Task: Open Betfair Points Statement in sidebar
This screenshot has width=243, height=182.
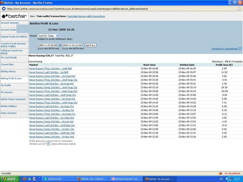Action: (x=13, y=99)
